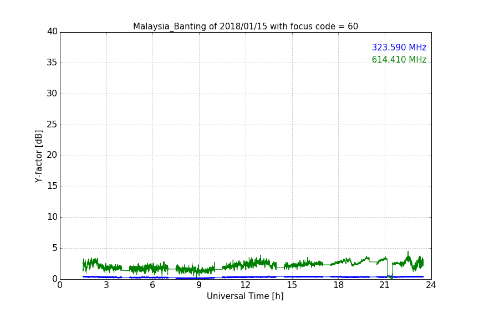Viewport: 479px width, 319px height.
Task: Click the y-axis tick label '35'
Action: (52, 63)
